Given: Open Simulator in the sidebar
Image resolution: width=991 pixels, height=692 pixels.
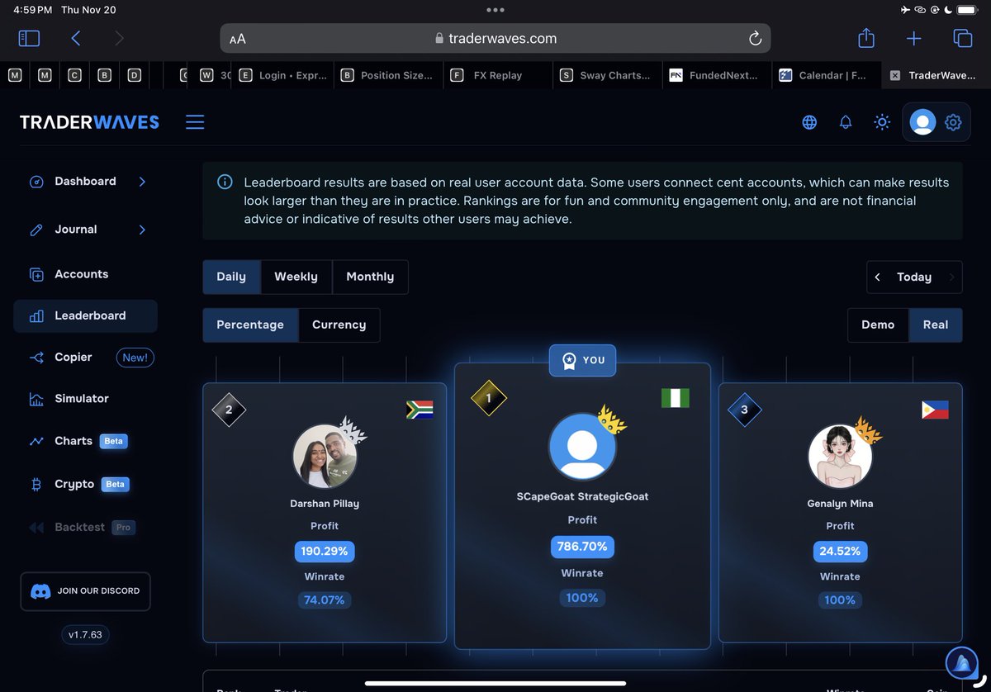Looking at the screenshot, I should [x=81, y=398].
